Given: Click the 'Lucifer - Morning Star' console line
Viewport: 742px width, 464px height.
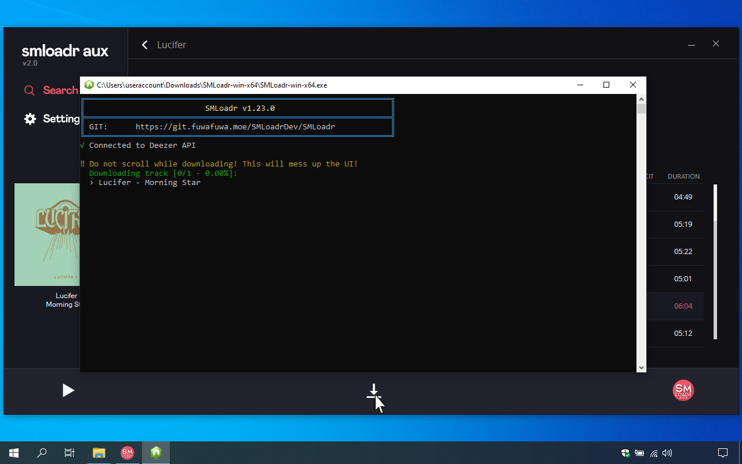Looking at the screenshot, I should point(150,183).
